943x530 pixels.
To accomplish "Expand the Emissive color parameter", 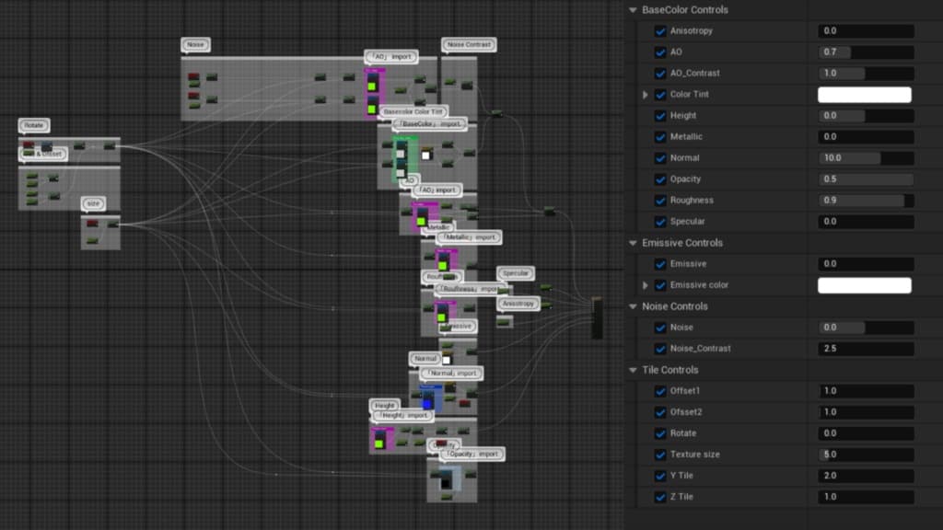I will coord(646,285).
